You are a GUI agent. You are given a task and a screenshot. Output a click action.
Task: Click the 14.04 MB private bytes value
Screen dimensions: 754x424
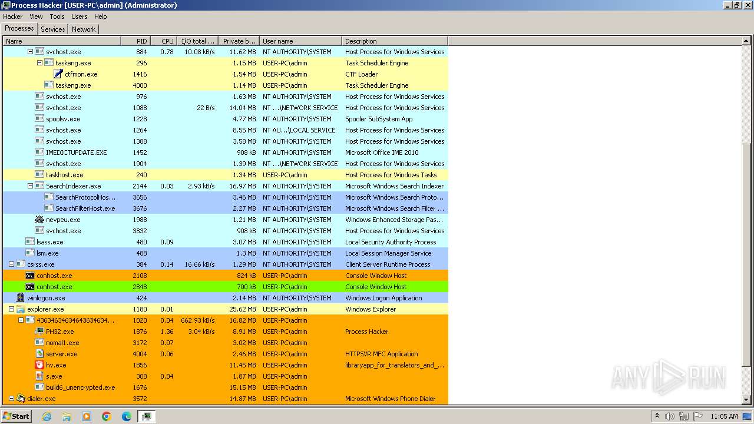click(x=242, y=108)
